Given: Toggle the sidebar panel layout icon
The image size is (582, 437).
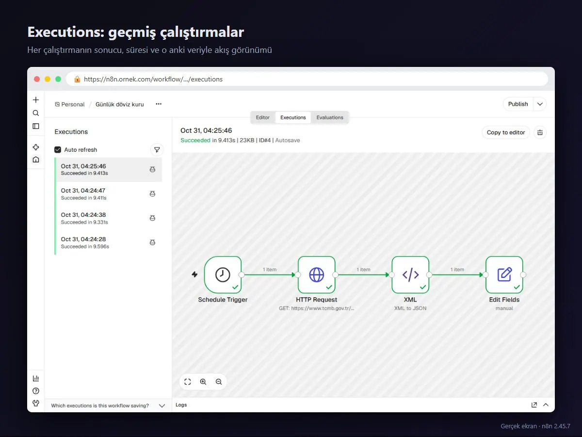Looking at the screenshot, I should click(35, 126).
